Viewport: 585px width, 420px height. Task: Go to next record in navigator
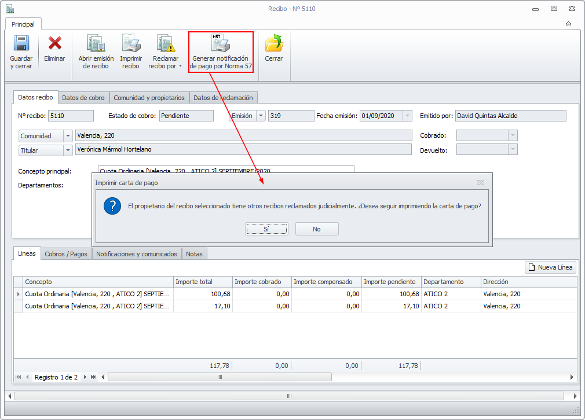click(x=85, y=377)
